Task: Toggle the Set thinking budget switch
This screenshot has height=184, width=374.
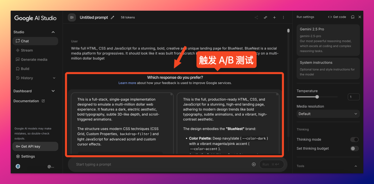Action: (x=355, y=148)
